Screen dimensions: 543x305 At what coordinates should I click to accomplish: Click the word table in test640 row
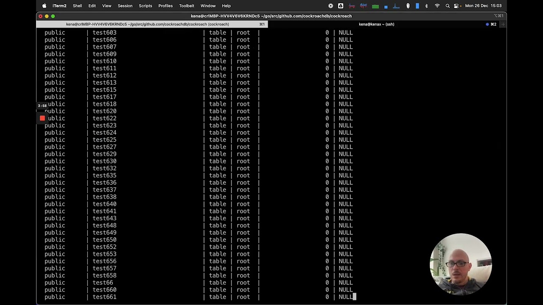[x=218, y=204]
